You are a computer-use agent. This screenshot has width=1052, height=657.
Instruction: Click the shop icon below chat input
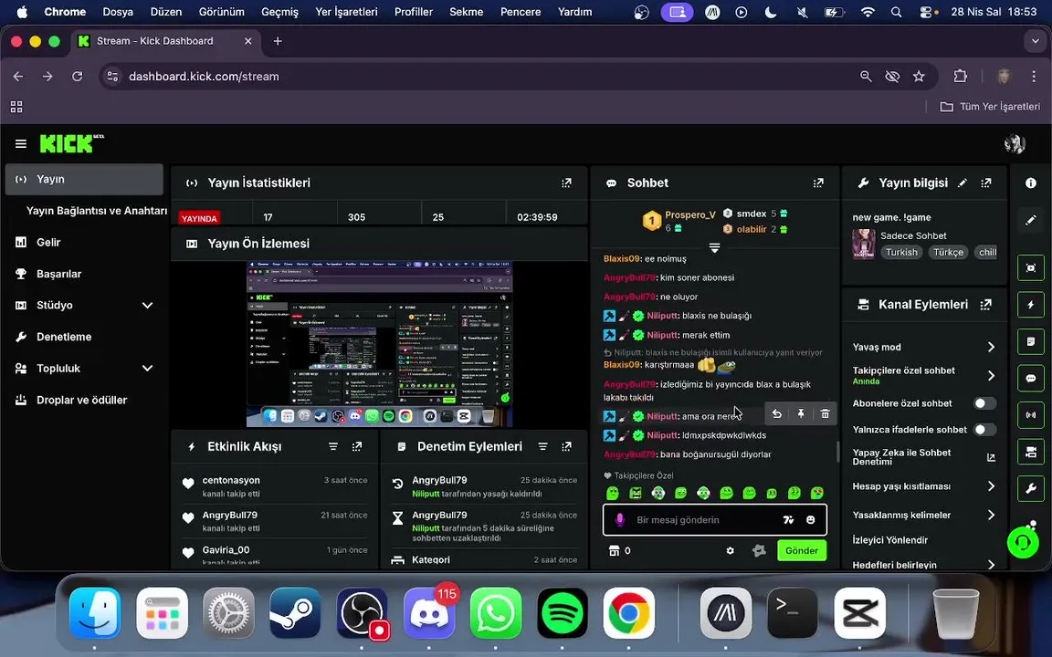coord(614,550)
